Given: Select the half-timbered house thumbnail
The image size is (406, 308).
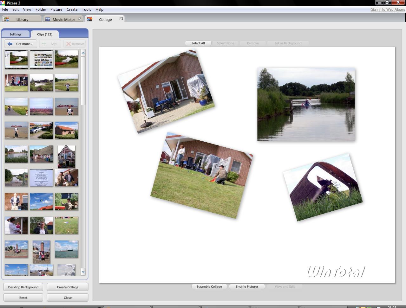Looking at the screenshot, I should (66, 157).
